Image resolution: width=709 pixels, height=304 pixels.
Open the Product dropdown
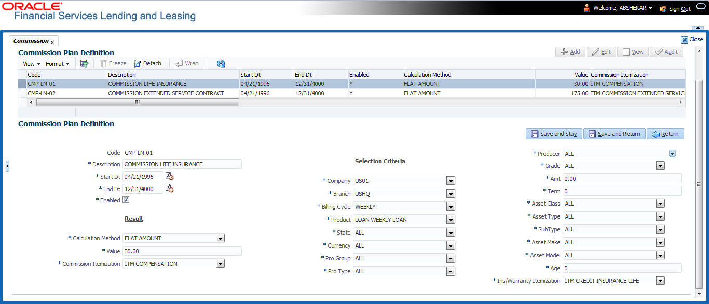coord(451,220)
